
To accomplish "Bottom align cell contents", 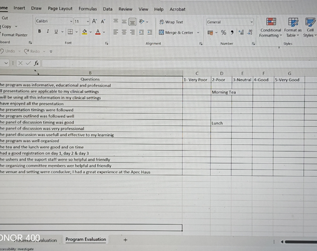I will [x=133, y=21].
